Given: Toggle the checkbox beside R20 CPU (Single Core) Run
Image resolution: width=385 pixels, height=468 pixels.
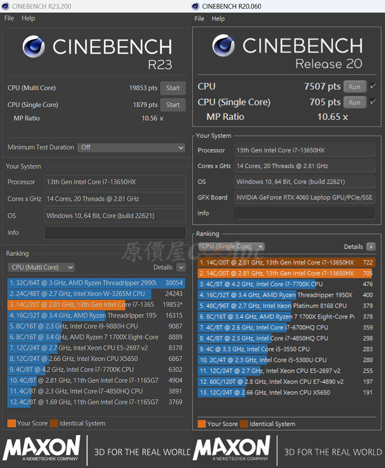Looking at the screenshot, I should tap(372, 102).
